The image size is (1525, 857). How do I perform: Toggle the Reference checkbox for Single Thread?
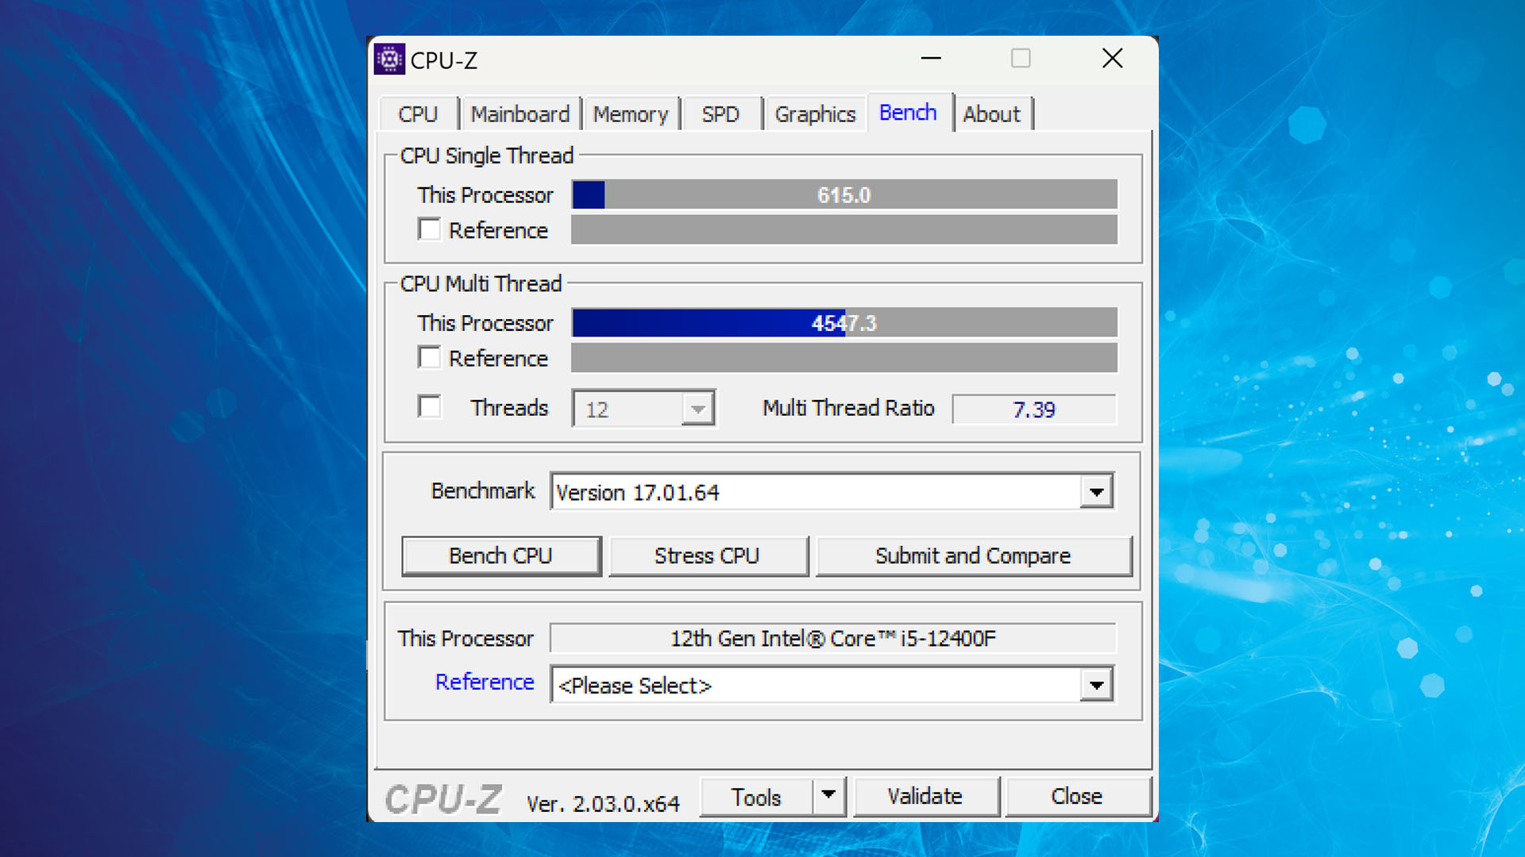coord(431,231)
